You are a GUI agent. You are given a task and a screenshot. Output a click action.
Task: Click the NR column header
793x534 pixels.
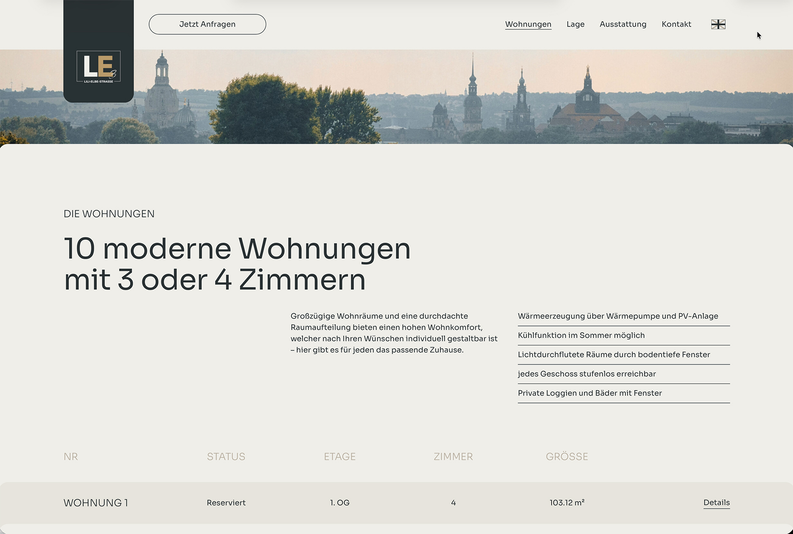click(x=71, y=457)
